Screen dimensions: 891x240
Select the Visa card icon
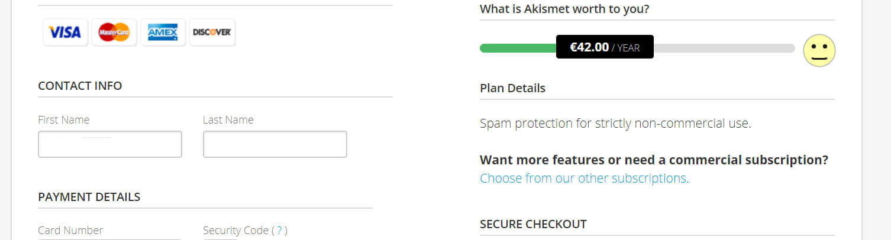[65, 32]
